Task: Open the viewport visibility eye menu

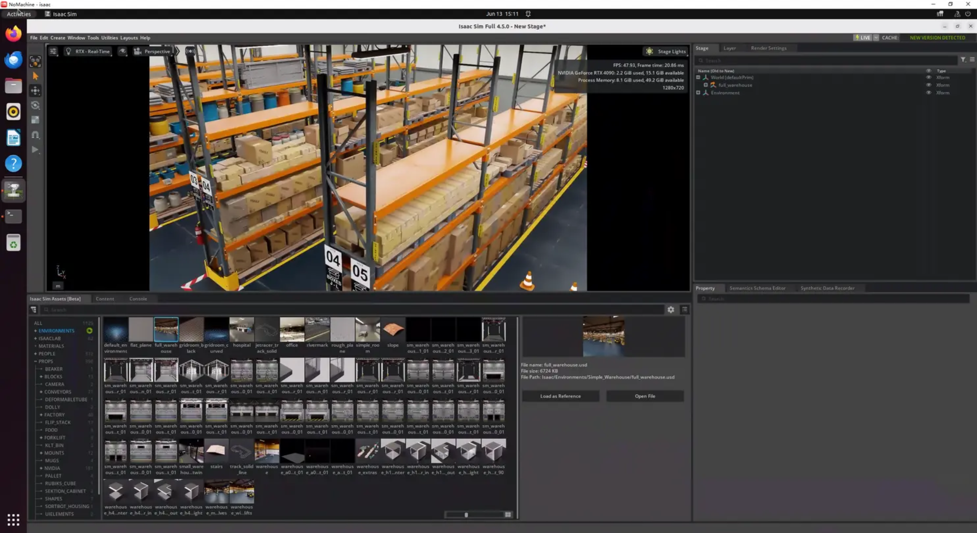Action: (x=122, y=51)
